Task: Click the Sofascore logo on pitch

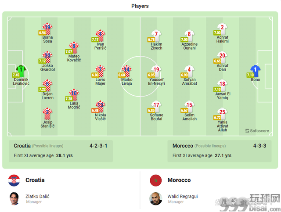Action: [257, 131]
